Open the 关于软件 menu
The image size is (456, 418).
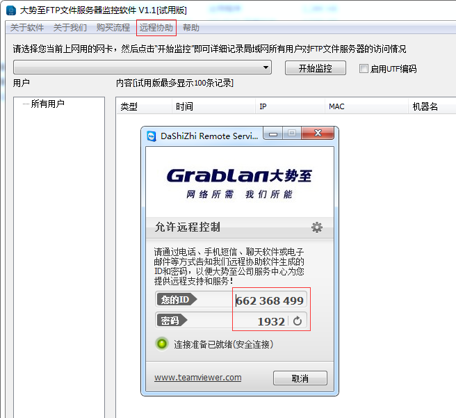27,28
